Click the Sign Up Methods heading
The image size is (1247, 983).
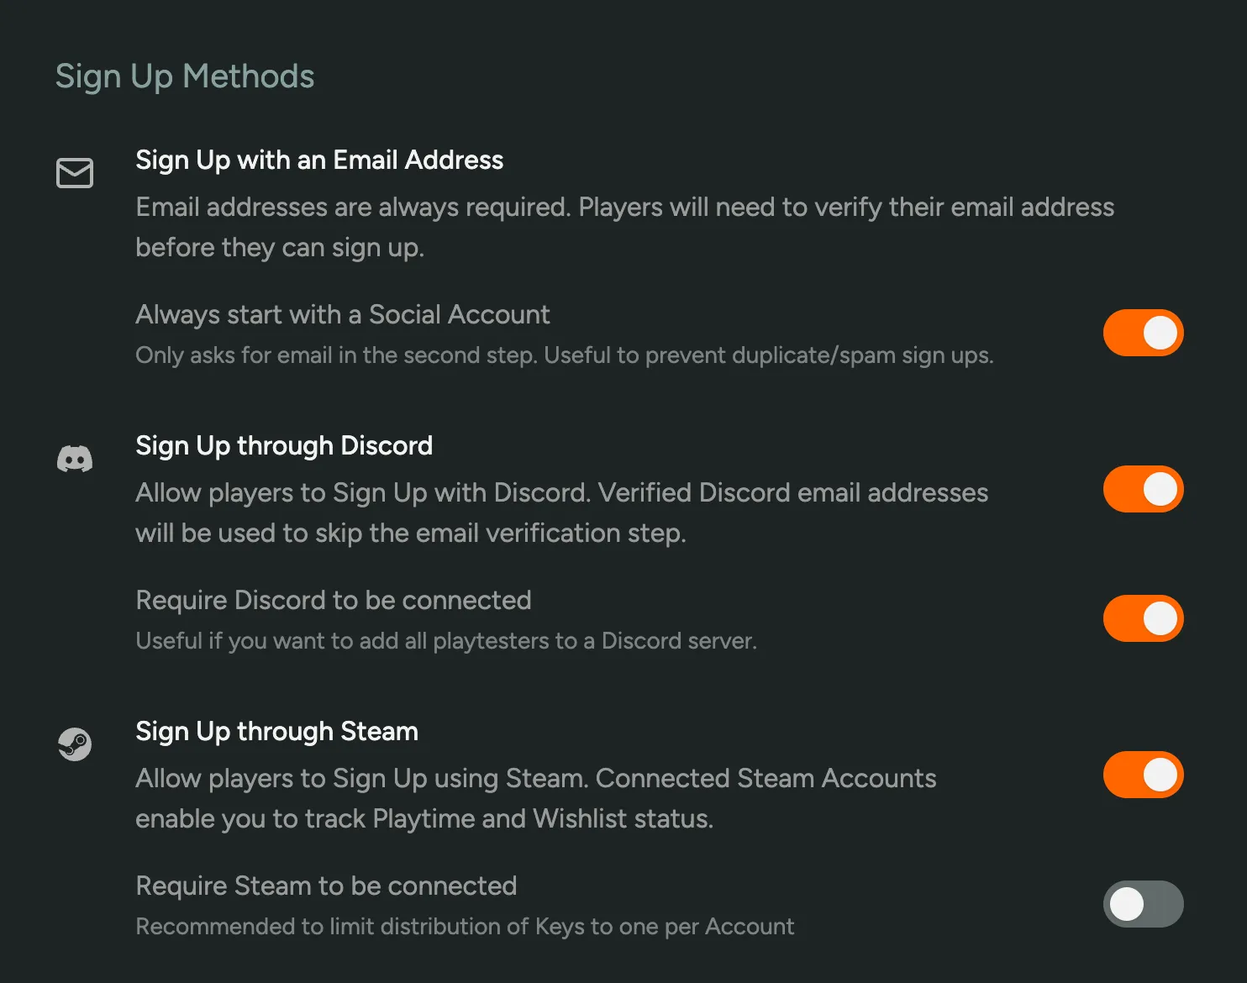coord(185,76)
